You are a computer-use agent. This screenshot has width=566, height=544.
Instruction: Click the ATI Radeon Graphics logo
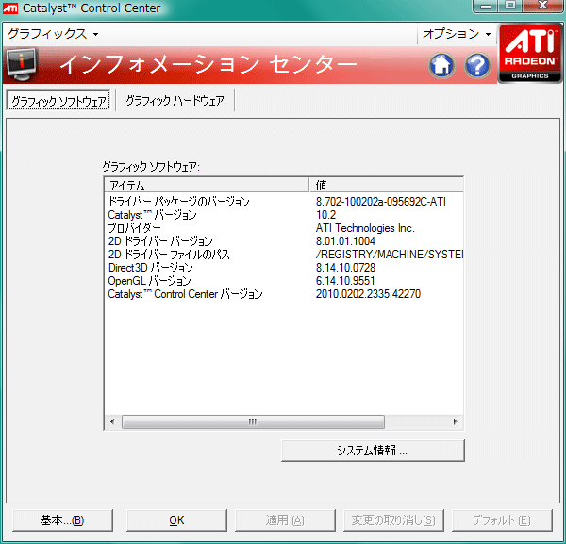pyautogui.click(x=529, y=54)
